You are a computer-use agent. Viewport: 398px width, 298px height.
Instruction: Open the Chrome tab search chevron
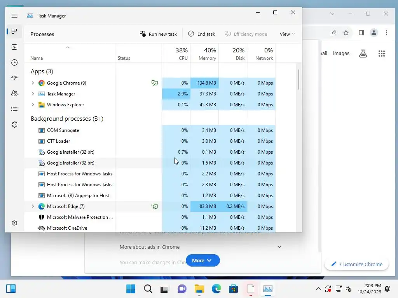[x=332, y=14]
